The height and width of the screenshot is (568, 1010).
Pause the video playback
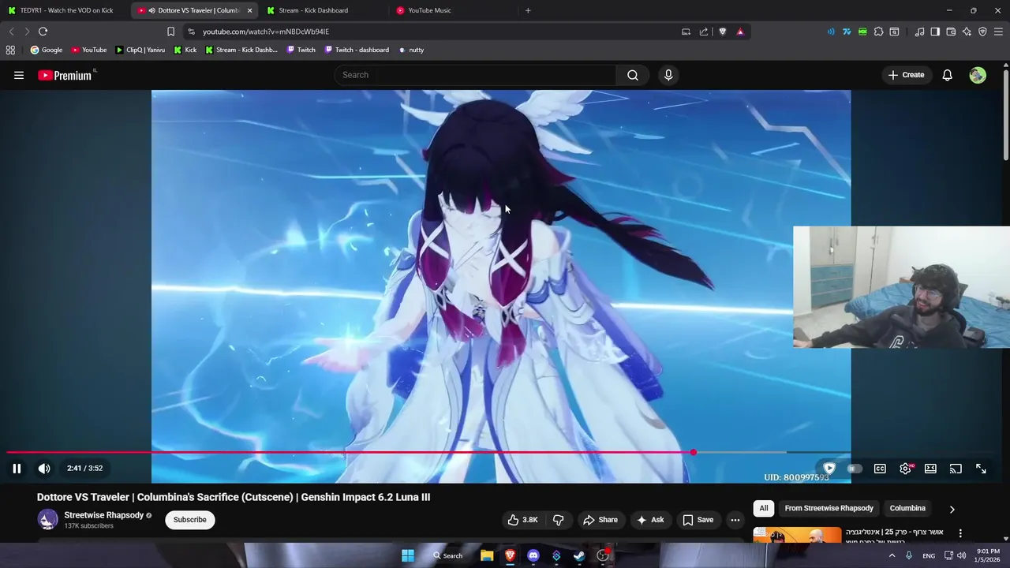coord(17,469)
